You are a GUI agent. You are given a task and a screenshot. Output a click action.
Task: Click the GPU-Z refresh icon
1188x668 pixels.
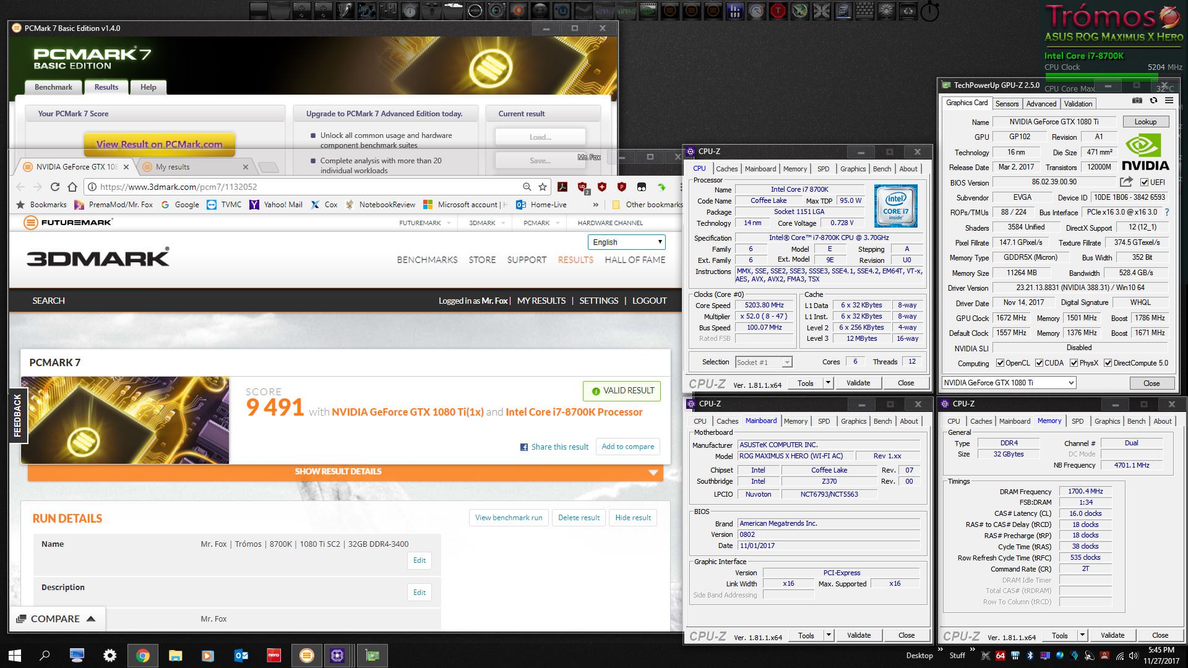coord(1153,100)
